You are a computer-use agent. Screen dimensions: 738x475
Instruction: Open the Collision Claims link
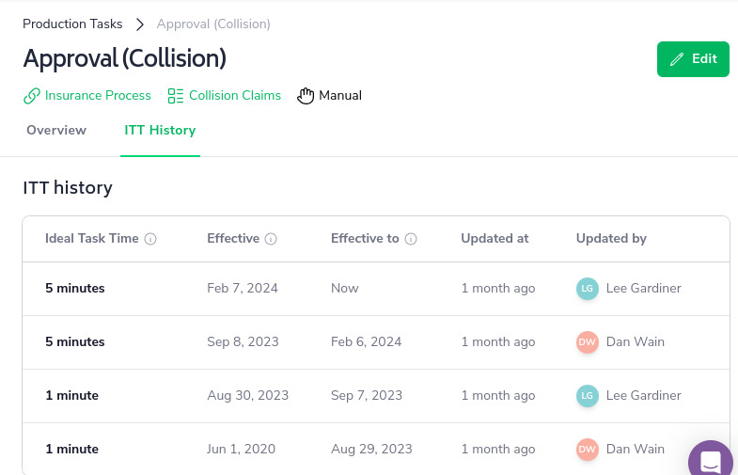pos(235,96)
